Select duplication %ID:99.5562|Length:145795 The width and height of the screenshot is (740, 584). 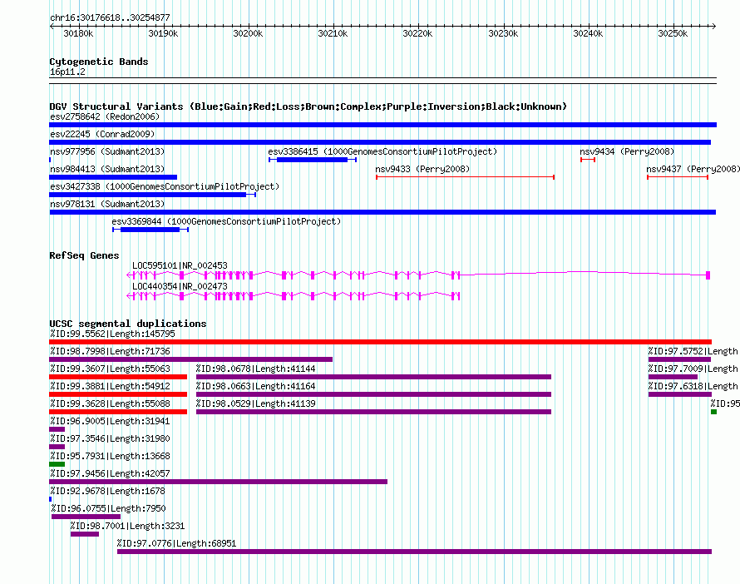(x=112, y=334)
